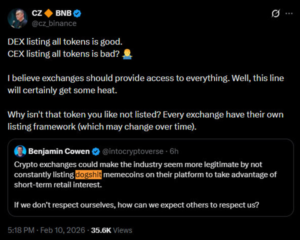Click Benjamin Cowen's verified badge
Screen dimensions: 300x240
96,151
